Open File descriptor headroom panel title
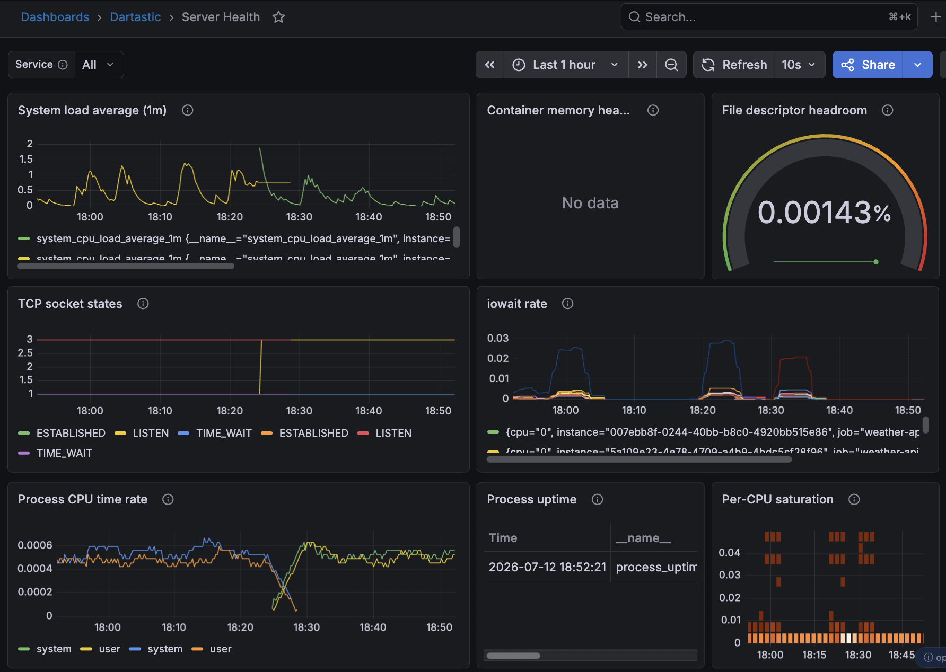 pos(794,110)
